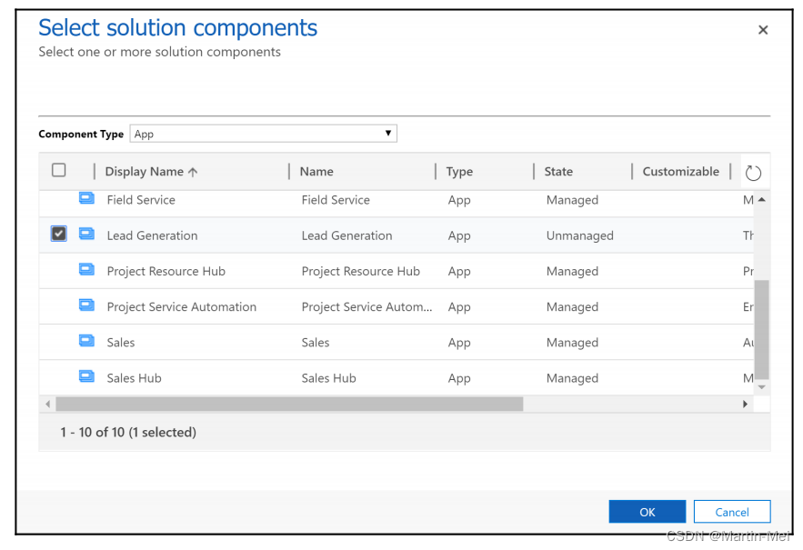Select the Field Service display name
Image resolution: width=803 pixels, height=550 pixels.
coord(141,200)
